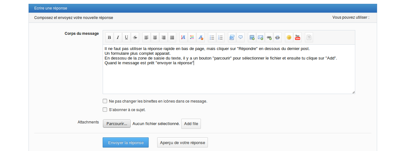Click 'Envoyer la réponse' to submit
The height and width of the screenshot is (151, 405).
click(125, 143)
